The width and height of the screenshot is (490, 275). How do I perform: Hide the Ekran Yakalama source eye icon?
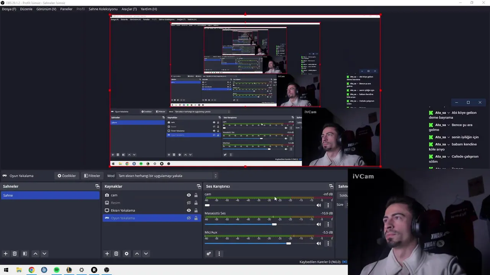(189, 210)
